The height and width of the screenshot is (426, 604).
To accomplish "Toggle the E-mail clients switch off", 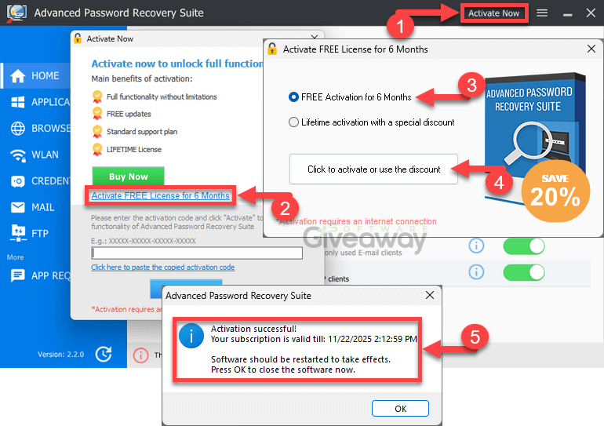I will (524, 246).
